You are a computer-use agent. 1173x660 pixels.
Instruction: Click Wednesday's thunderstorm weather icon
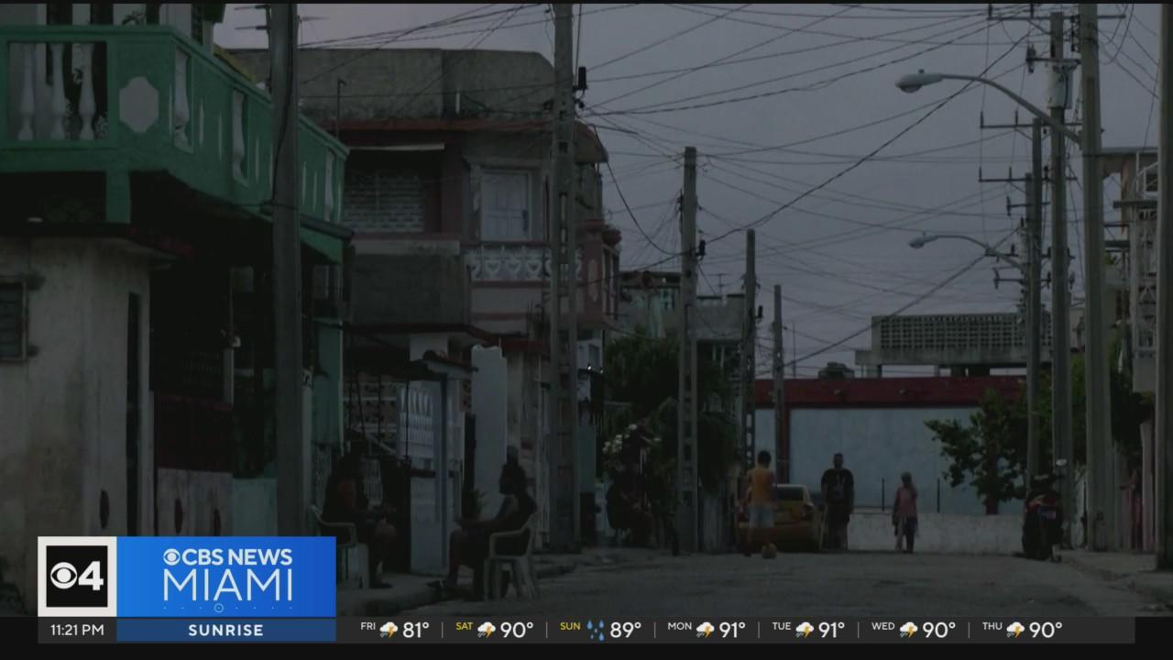click(908, 630)
